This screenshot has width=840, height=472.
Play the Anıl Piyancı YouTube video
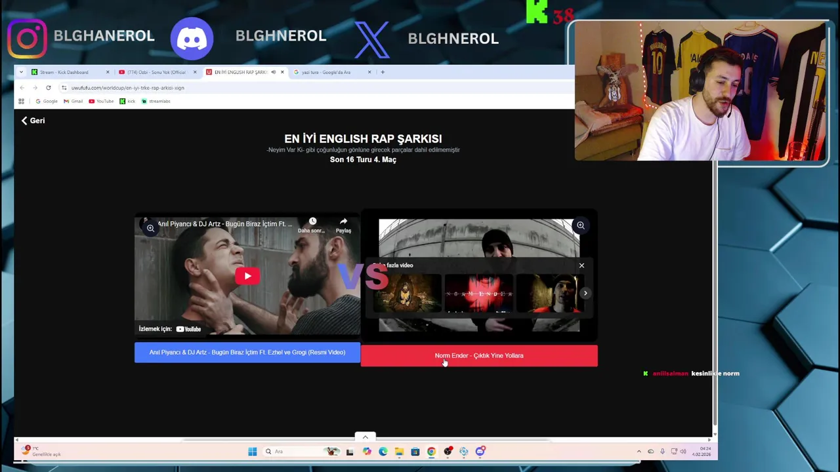click(247, 276)
